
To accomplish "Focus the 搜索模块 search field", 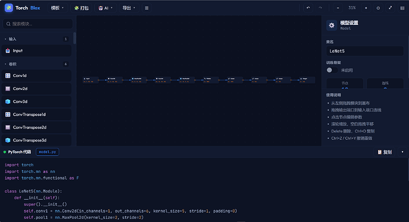I will click(x=38, y=24).
